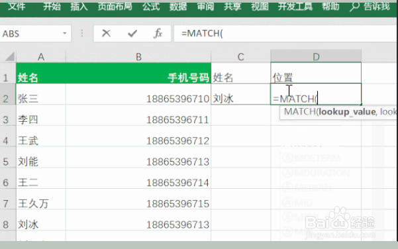This screenshot has width=398, height=249.
Task: Select cell containing 刘能
Action: pyautogui.click(x=41, y=157)
